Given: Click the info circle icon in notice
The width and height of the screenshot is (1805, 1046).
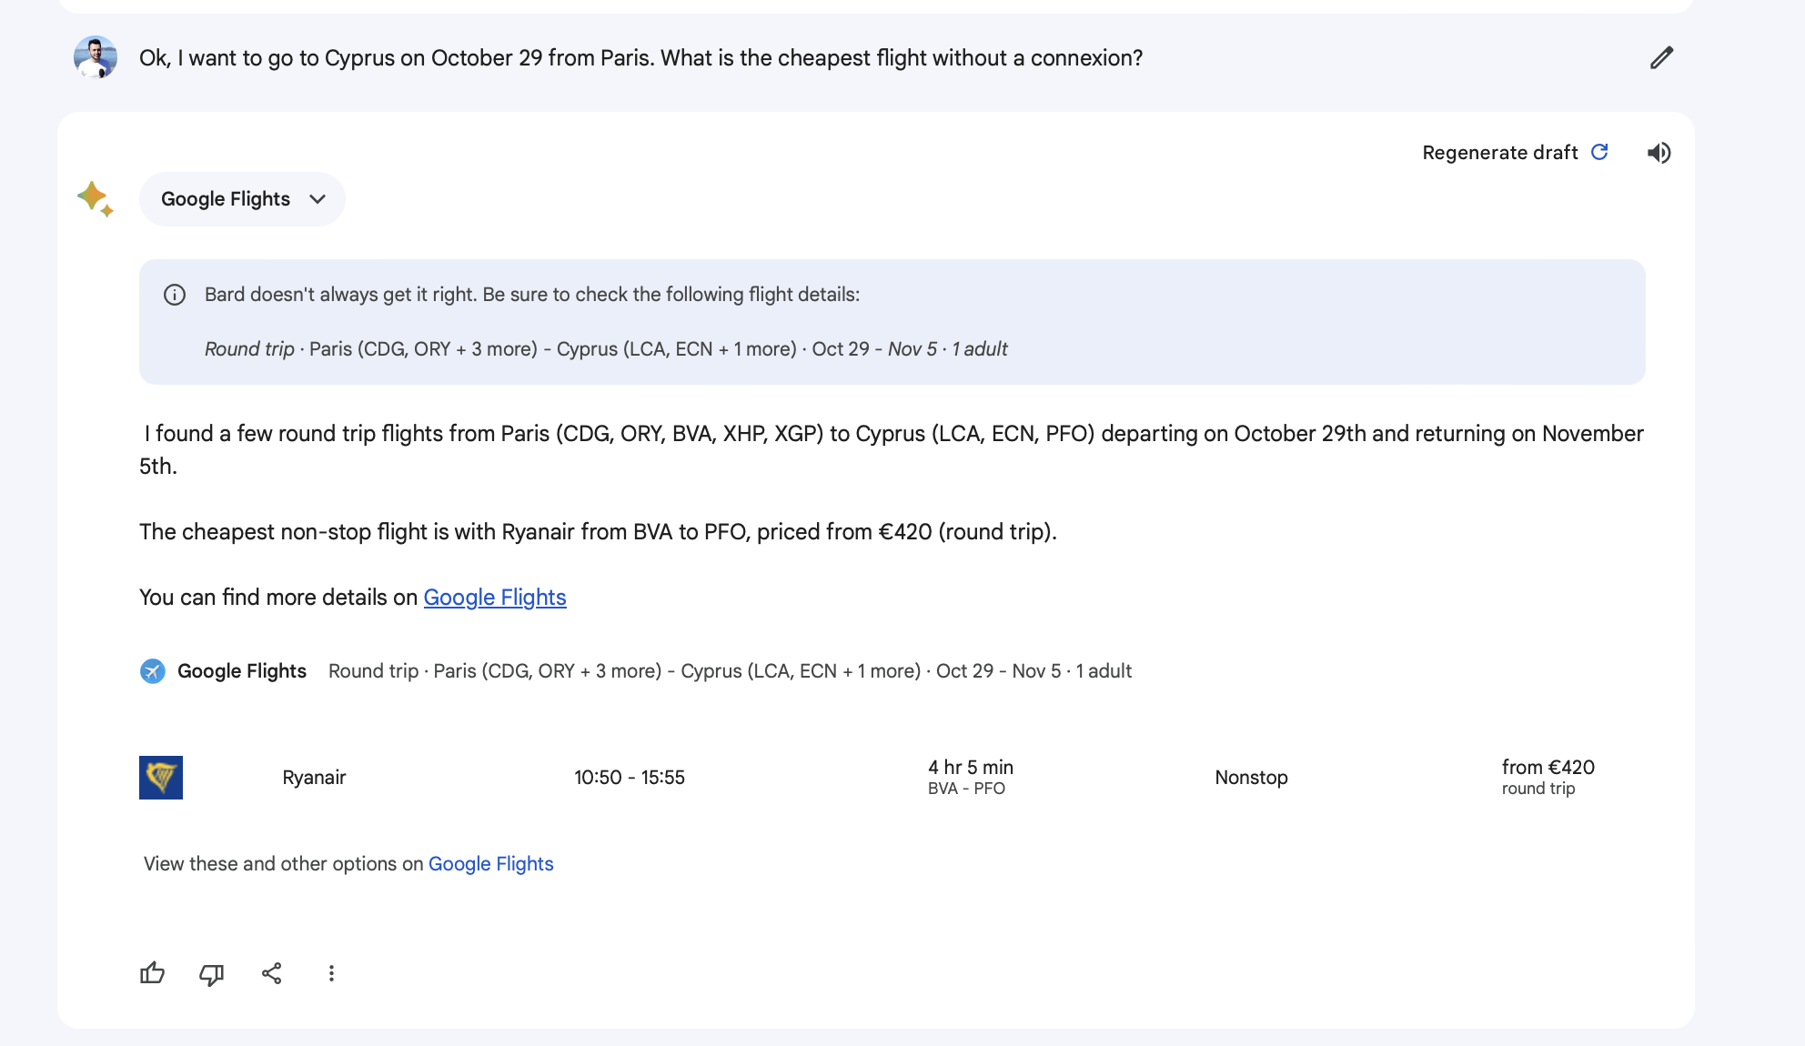Looking at the screenshot, I should [175, 295].
